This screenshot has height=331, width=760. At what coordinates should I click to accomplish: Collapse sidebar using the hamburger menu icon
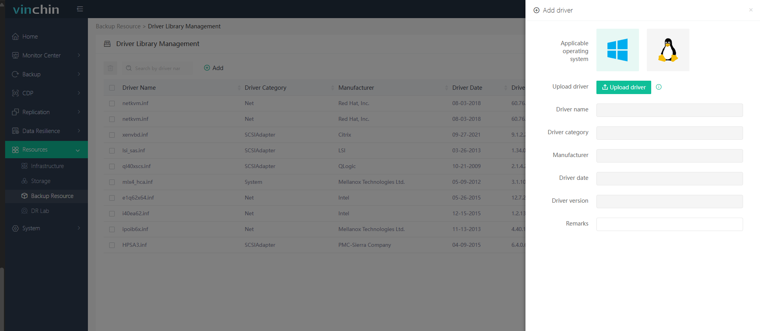(80, 9)
